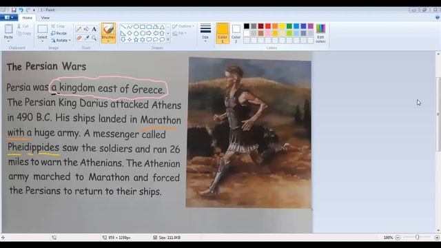Click Copy in the Clipboard group
This screenshot has width=441, height=248.
tap(24, 34)
